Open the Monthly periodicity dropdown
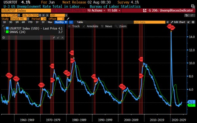The width and height of the screenshot is (197, 123). coord(61,22)
